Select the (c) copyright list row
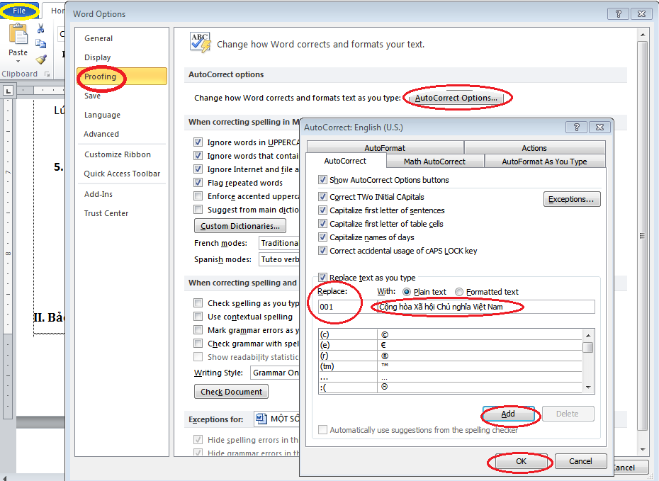Screen dimensions: 659x481 point(450,335)
